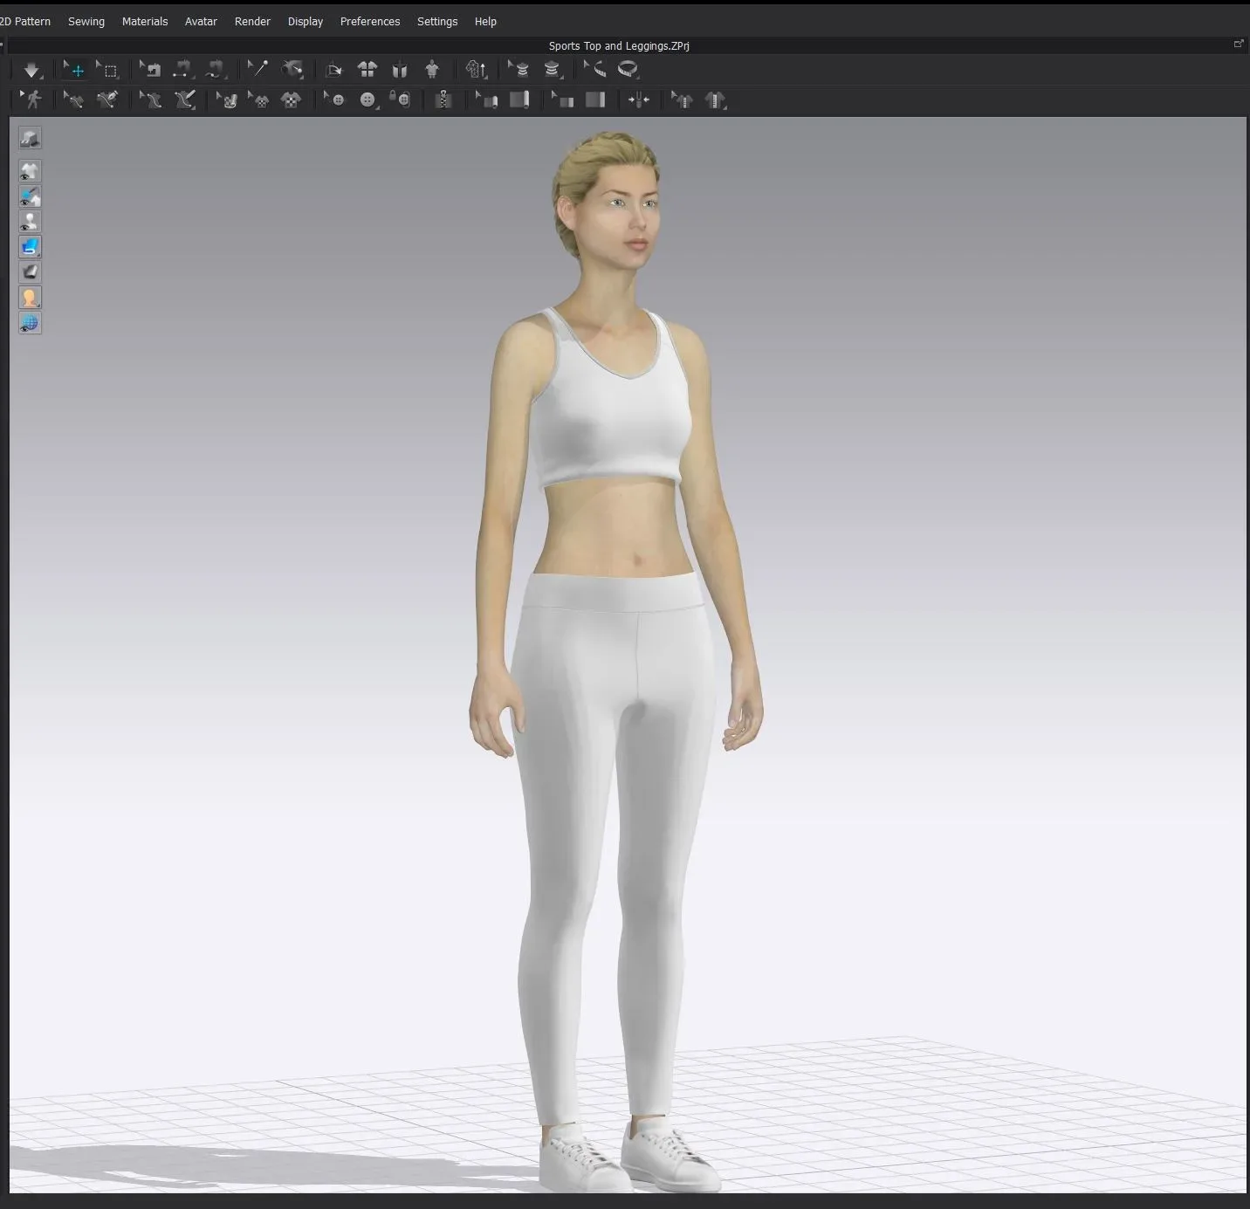
Task: Select the Segment Sewing tool
Action: click(182, 70)
